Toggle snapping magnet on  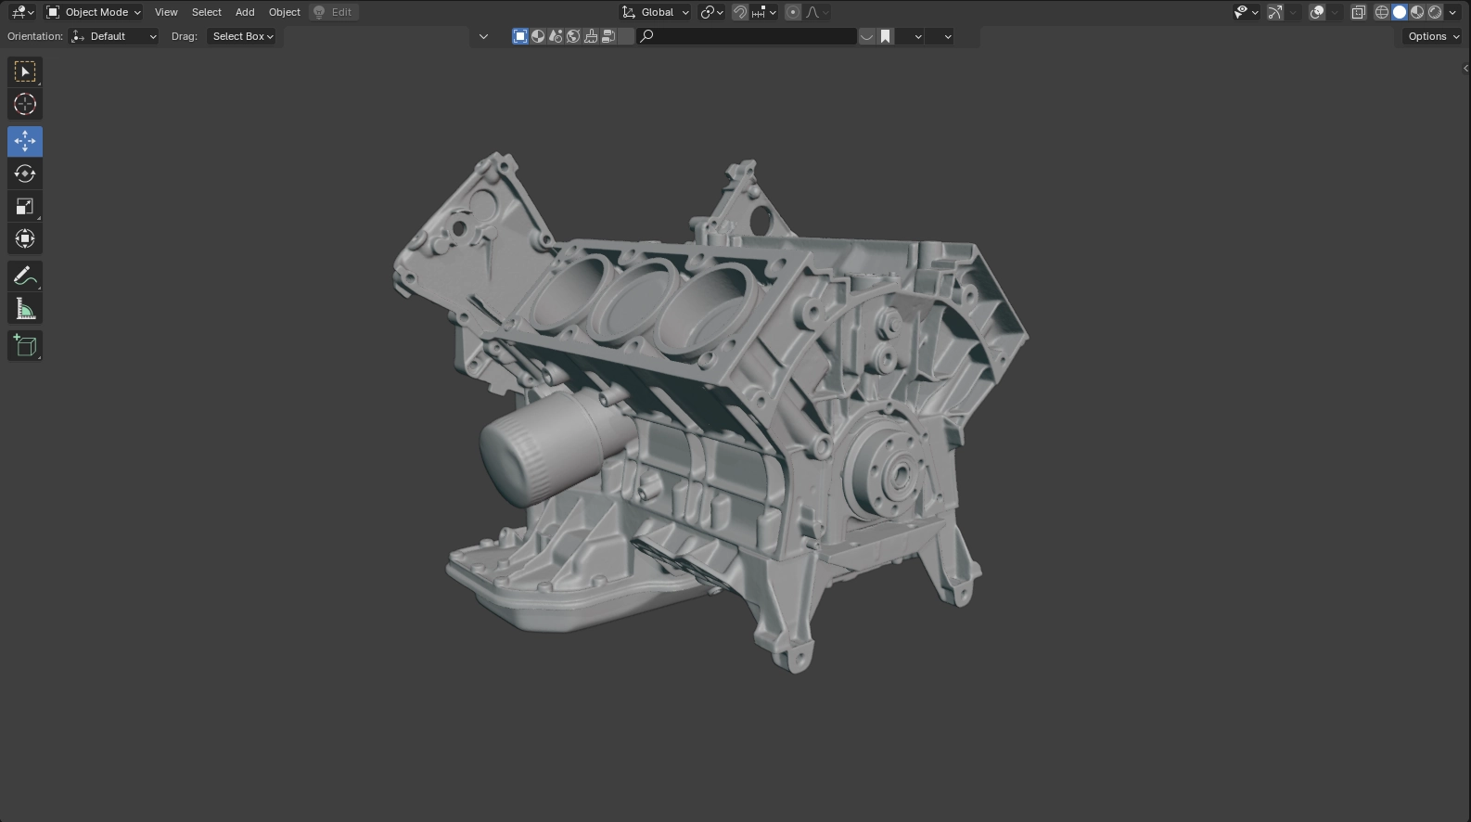pyautogui.click(x=740, y=12)
